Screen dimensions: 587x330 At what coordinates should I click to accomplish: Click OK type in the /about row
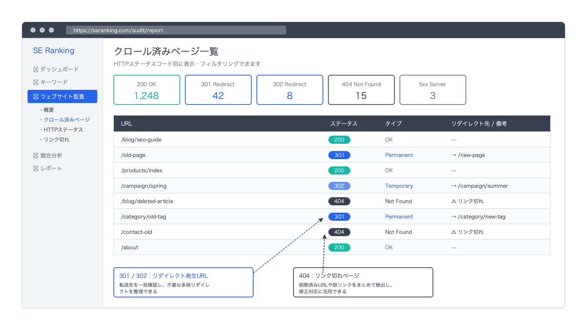389,247
